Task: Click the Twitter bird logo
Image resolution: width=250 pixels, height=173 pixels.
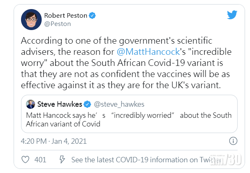Action: click(232, 15)
